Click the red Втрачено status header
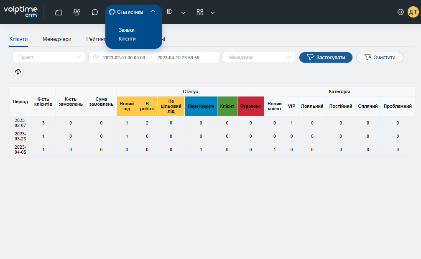This screenshot has height=259, width=421. [x=250, y=106]
